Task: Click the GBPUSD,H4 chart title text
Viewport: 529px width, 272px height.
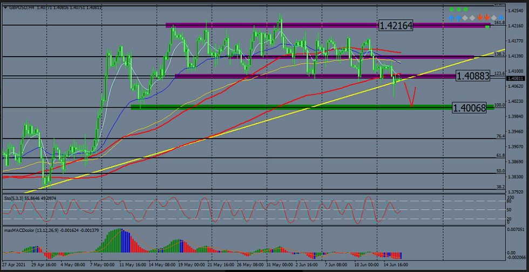Action: [x=23, y=8]
